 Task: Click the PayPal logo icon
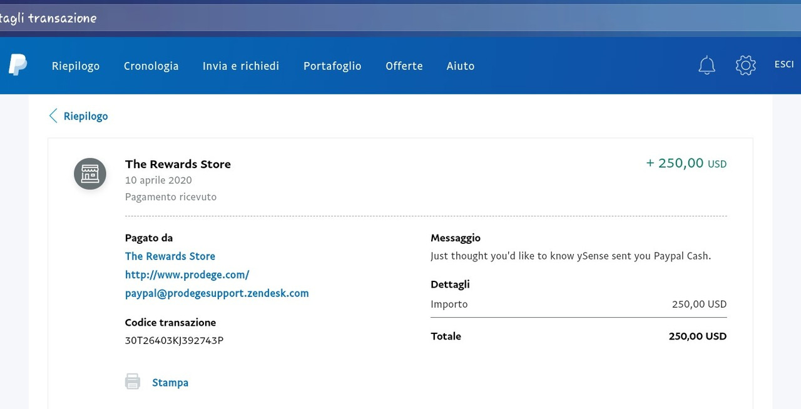18,65
